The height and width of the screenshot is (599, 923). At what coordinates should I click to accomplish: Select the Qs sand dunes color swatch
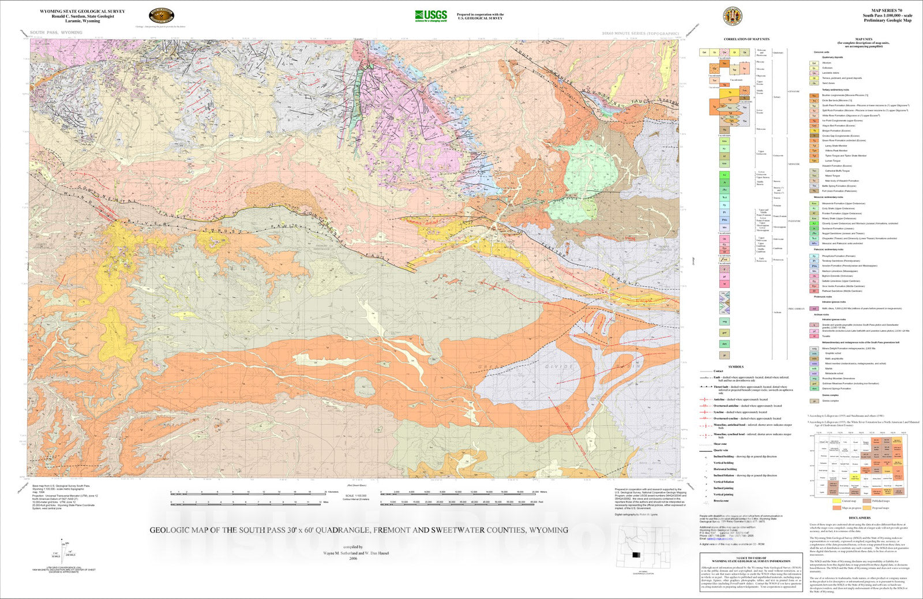(813, 84)
